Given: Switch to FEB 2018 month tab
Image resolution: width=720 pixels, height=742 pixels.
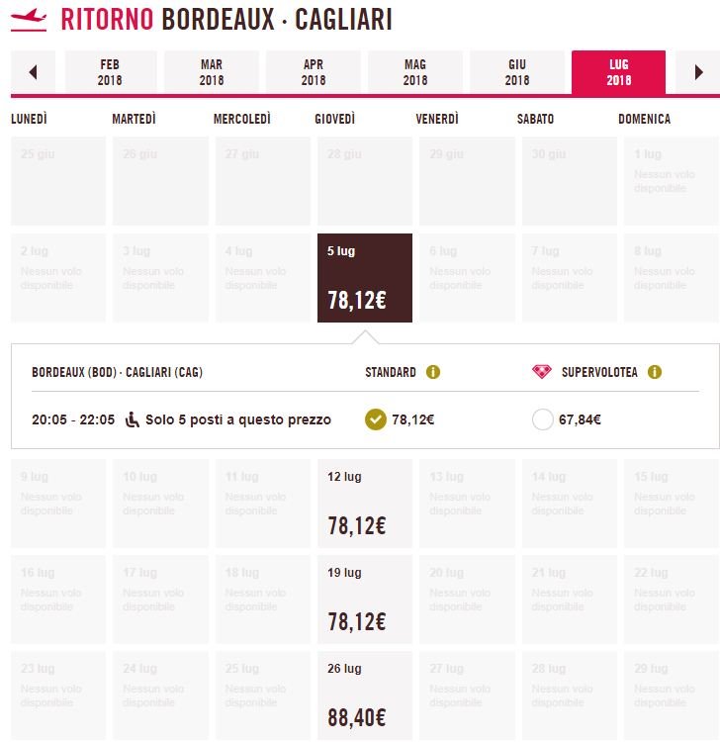Looking at the screenshot, I should coord(110,72).
